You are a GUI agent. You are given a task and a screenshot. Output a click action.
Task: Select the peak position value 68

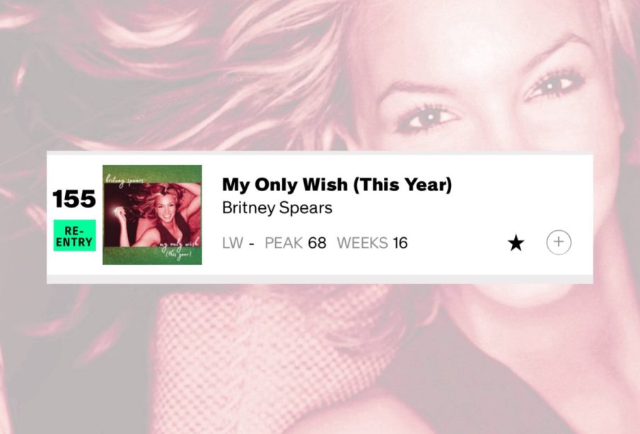[317, 243]
